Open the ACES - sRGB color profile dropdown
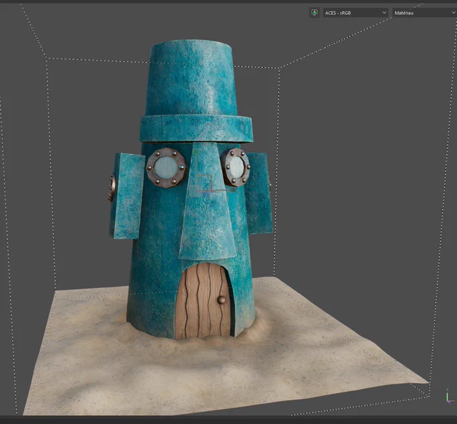The image size is (457, 424). (356, 13)
